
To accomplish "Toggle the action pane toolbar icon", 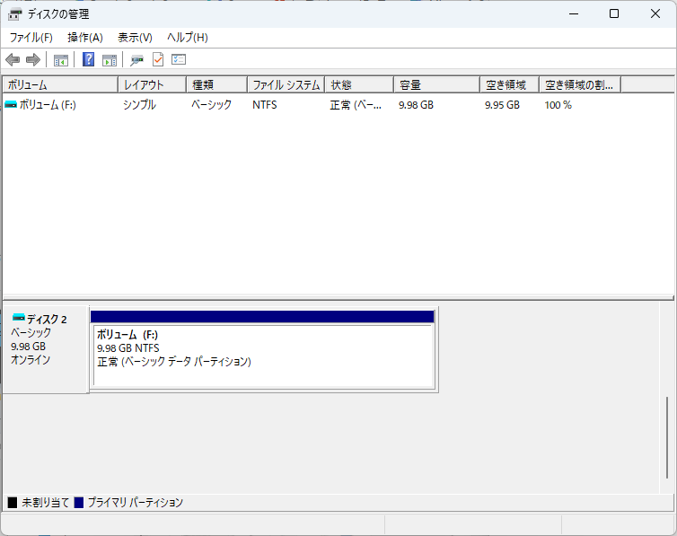I will coord(110,60).
